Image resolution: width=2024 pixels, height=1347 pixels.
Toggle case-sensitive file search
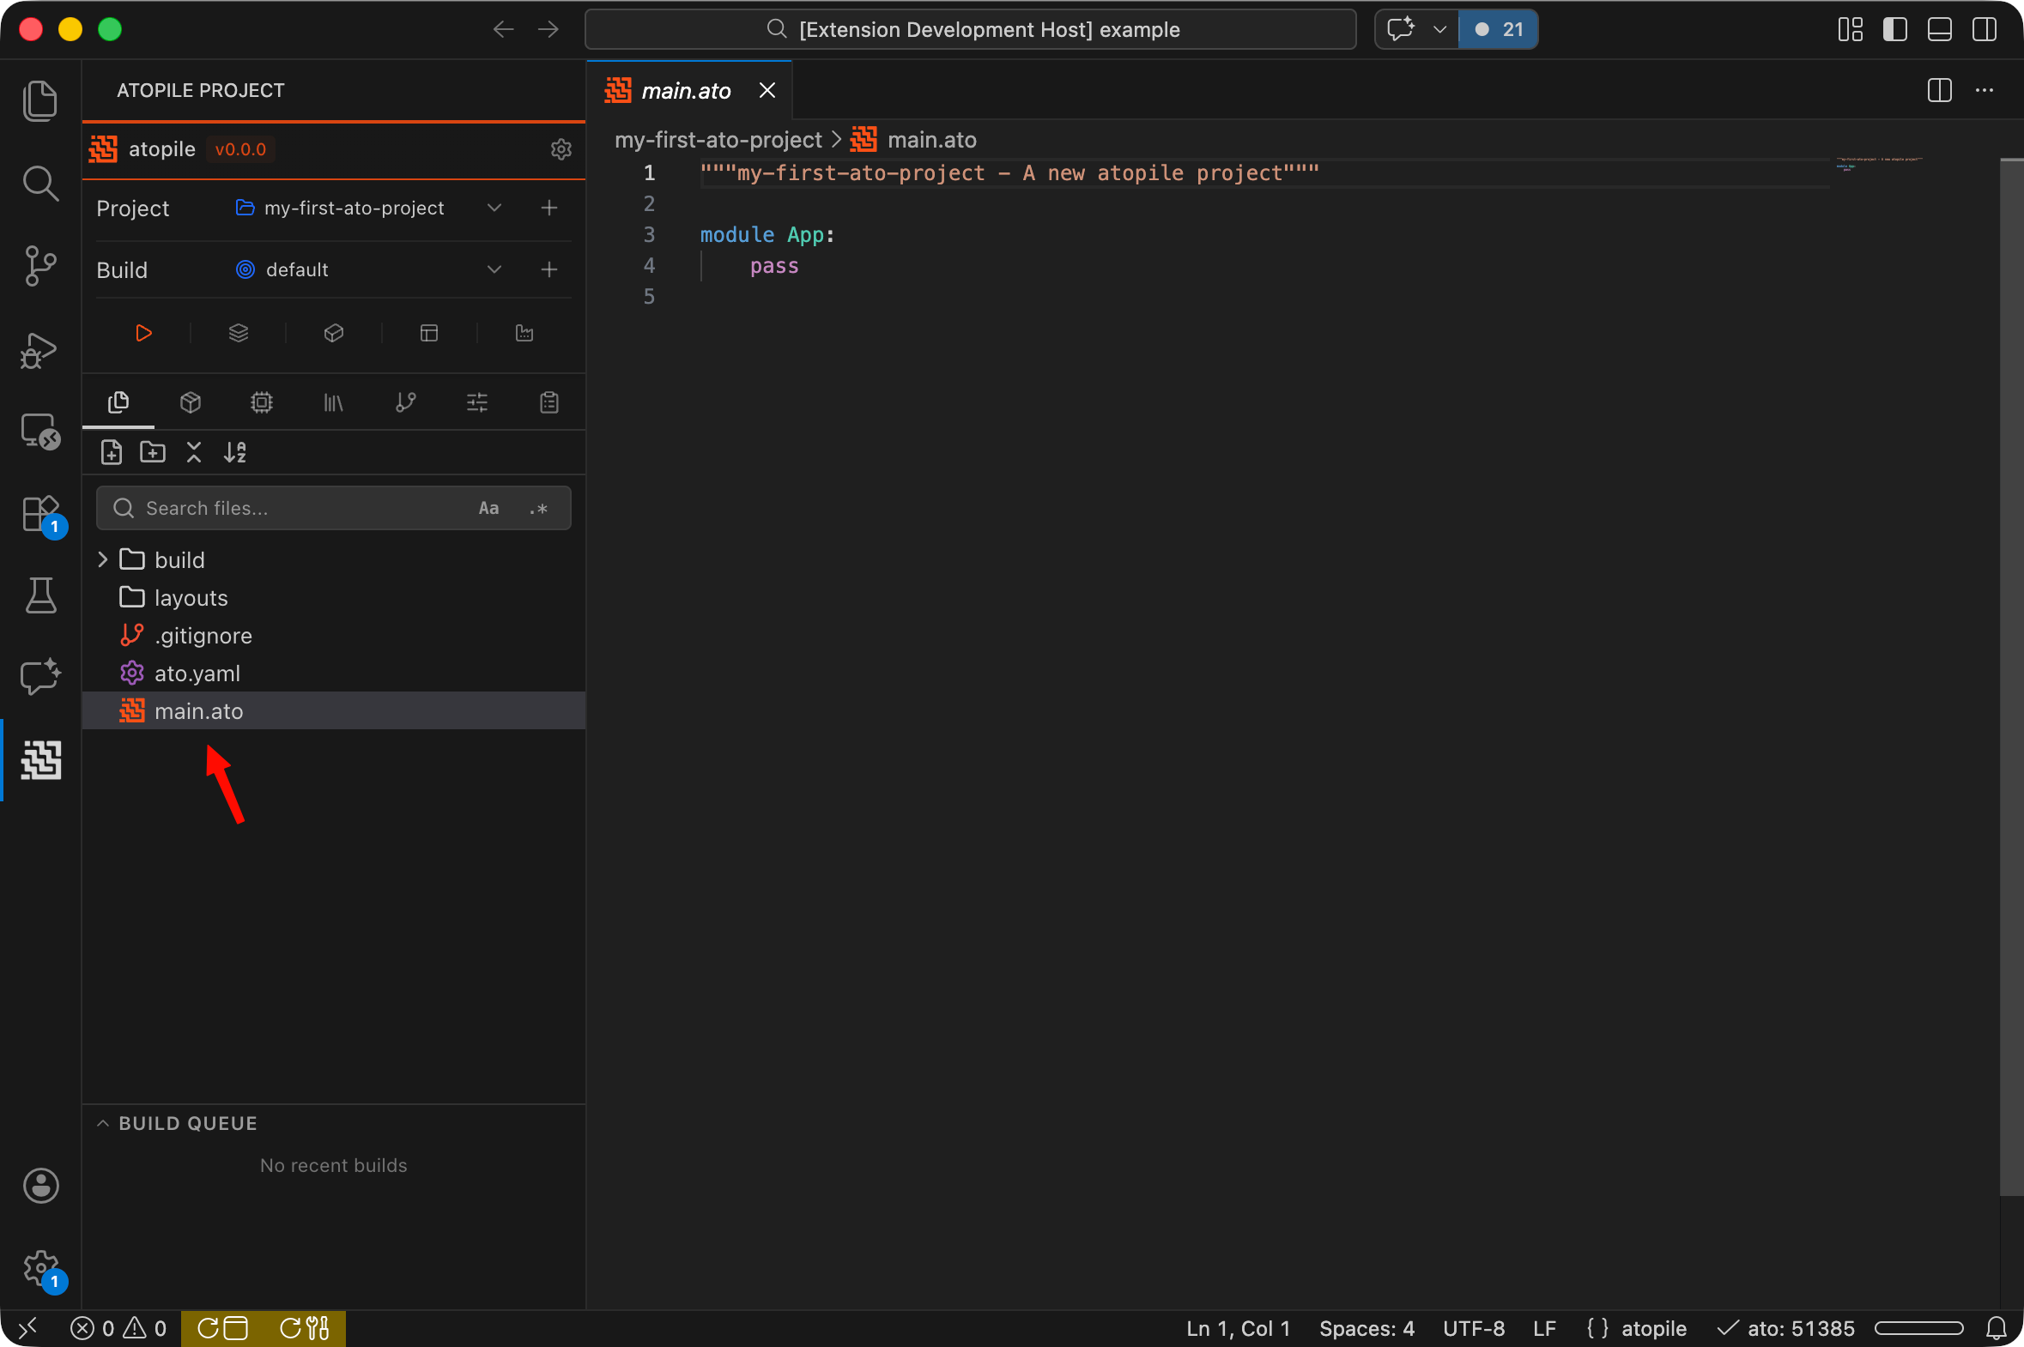(488, 508)
